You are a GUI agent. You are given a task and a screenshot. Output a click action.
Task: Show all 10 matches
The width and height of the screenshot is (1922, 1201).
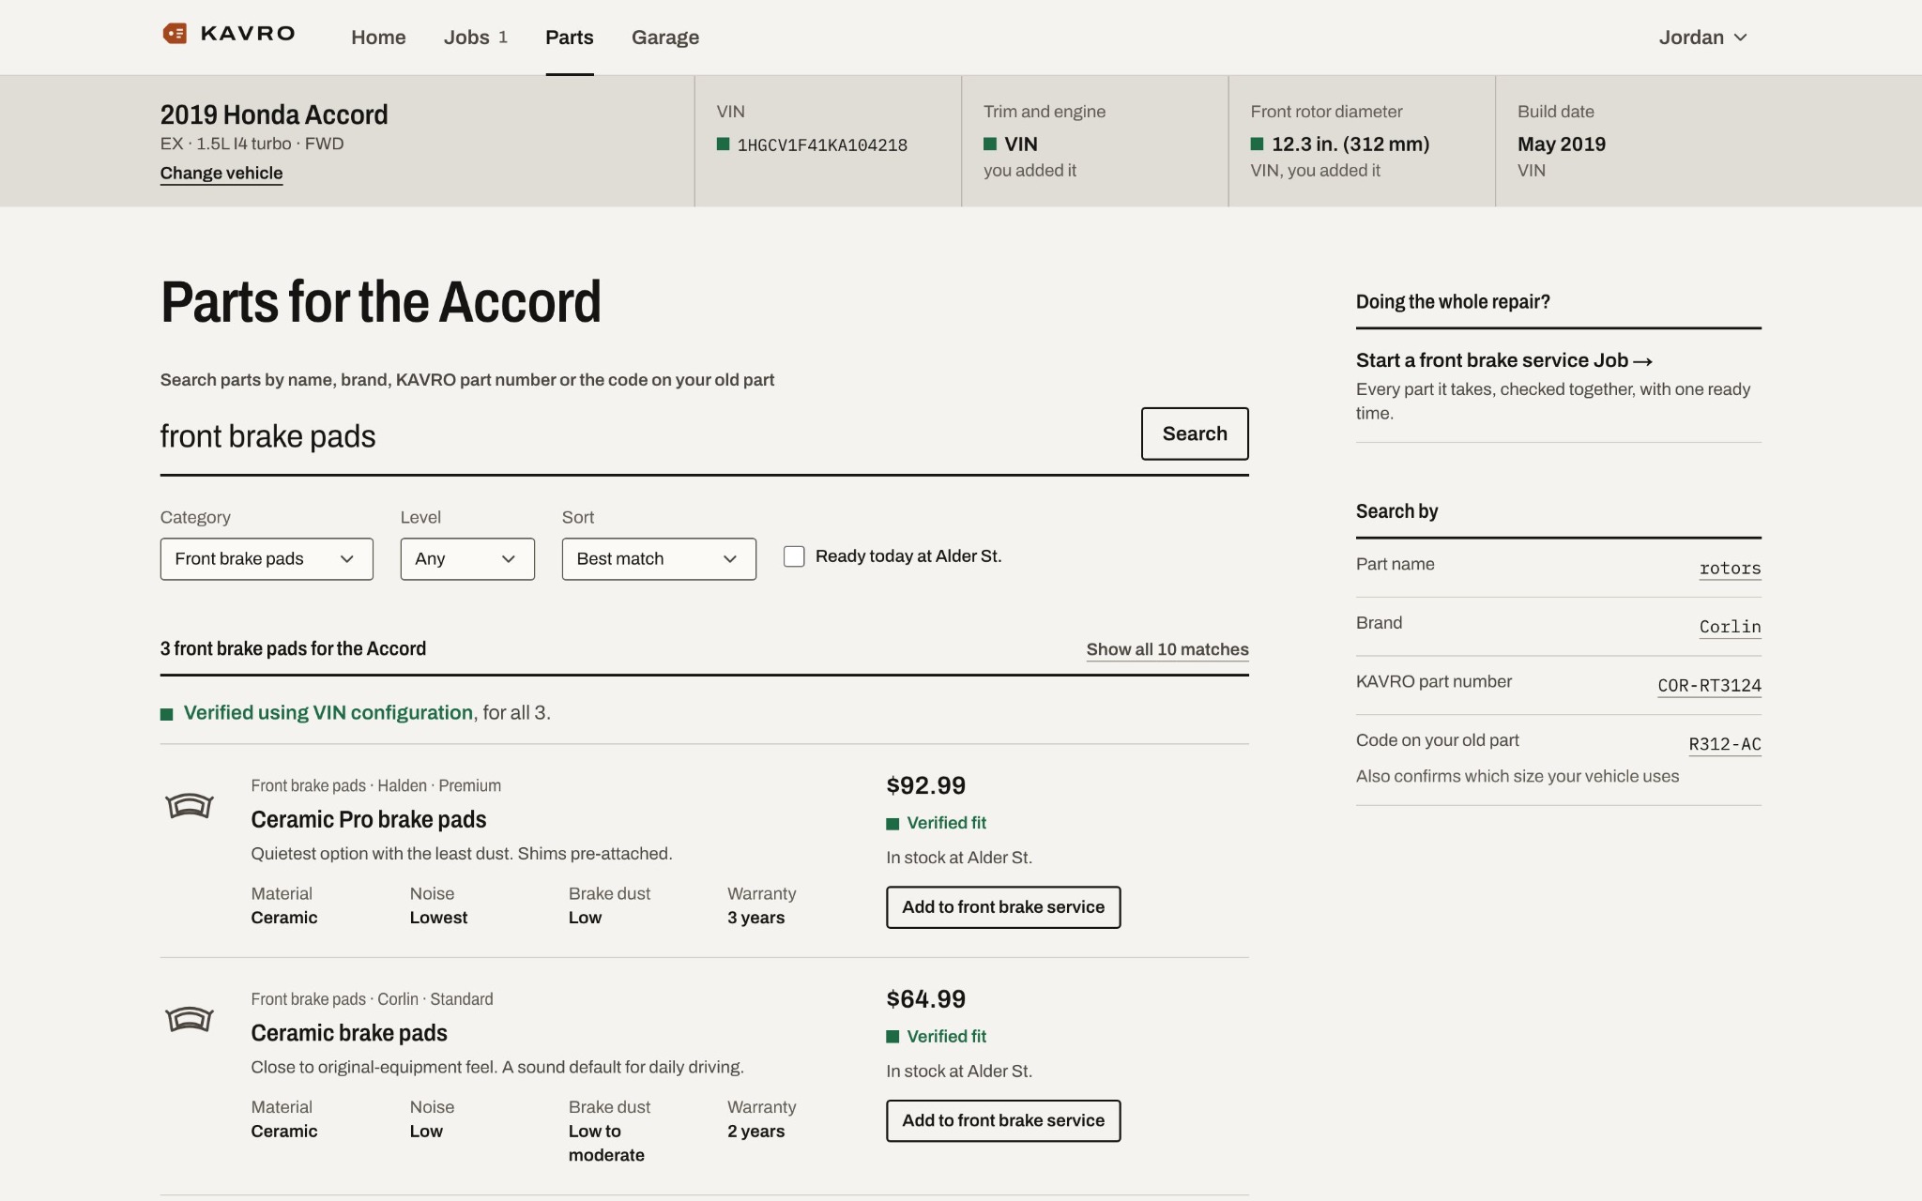[x=1167, y=649]
